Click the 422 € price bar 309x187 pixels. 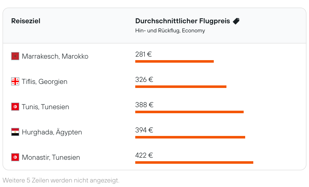click(194, 162)
